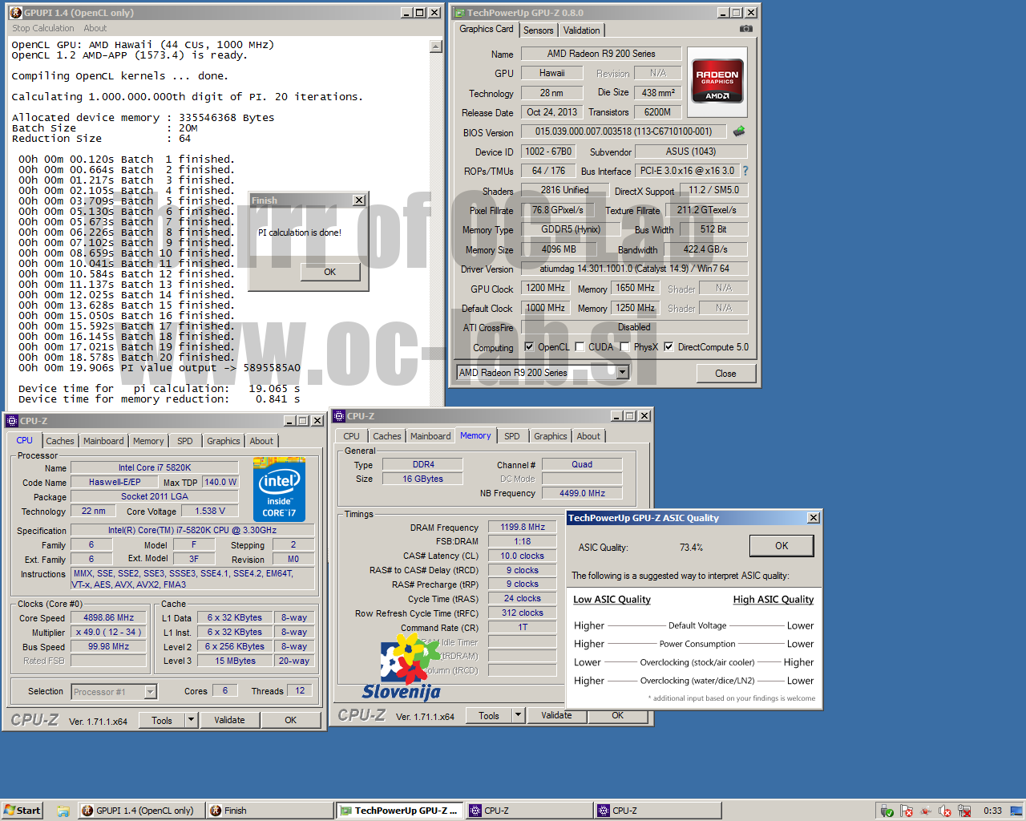
Task: Click the GPUPI output scrollbar up arrow
Action: (x=436, y=47)
